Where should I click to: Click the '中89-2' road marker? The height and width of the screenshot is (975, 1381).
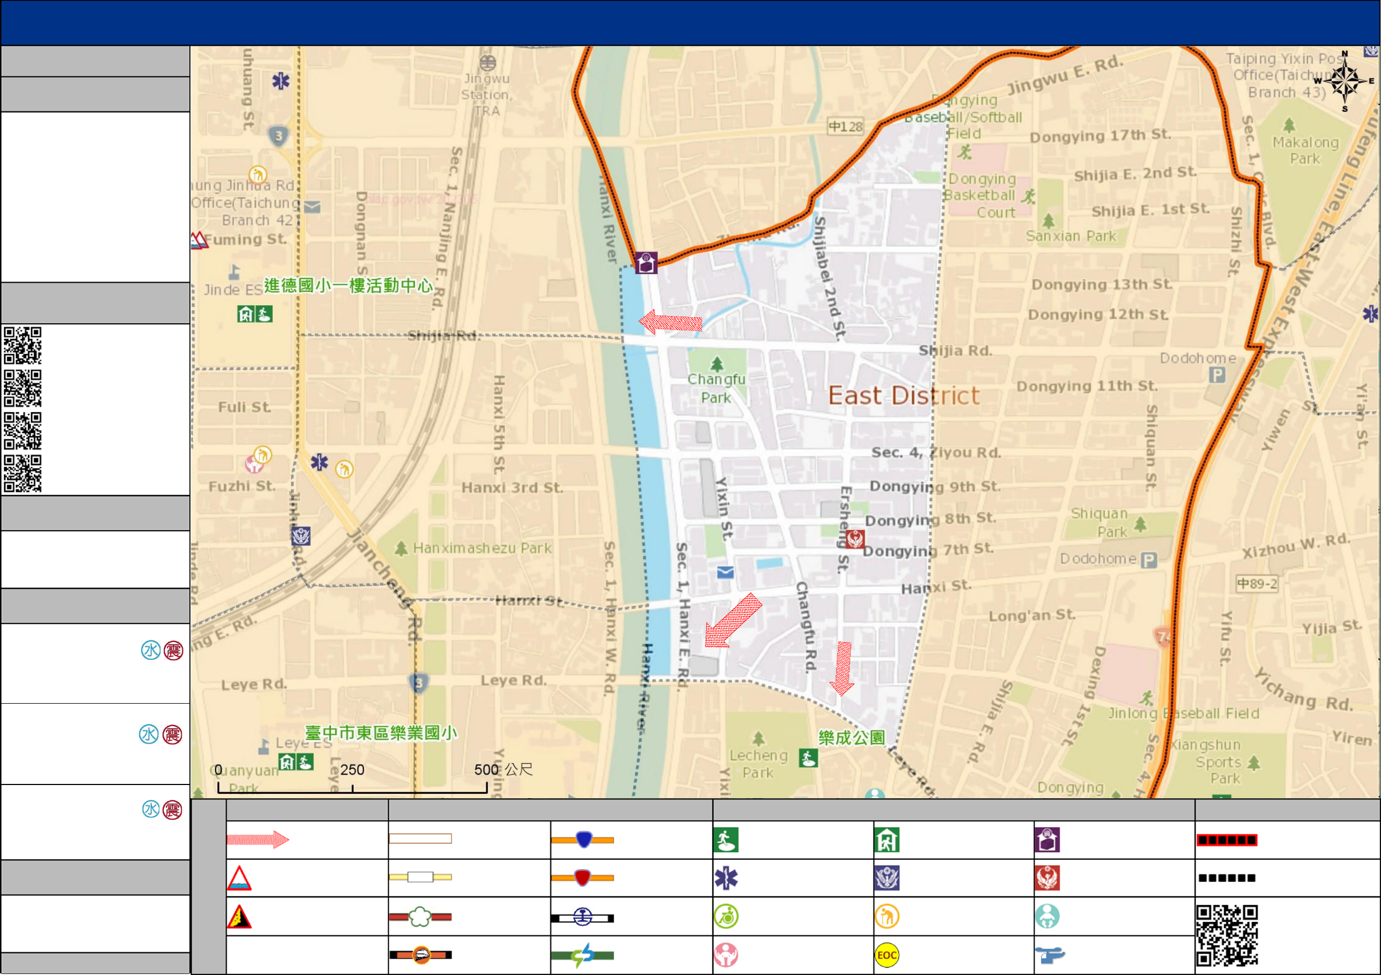(1257, 583)
